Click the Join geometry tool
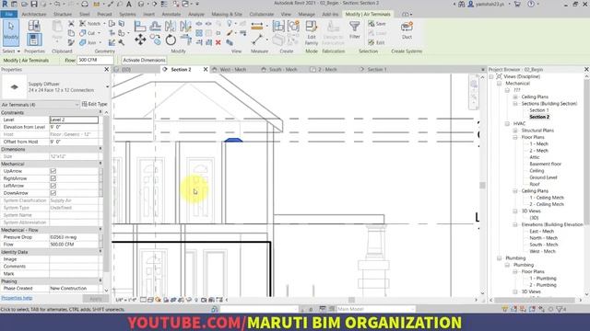The height and width of the screenshot is (331, 590). pos(88,43)
